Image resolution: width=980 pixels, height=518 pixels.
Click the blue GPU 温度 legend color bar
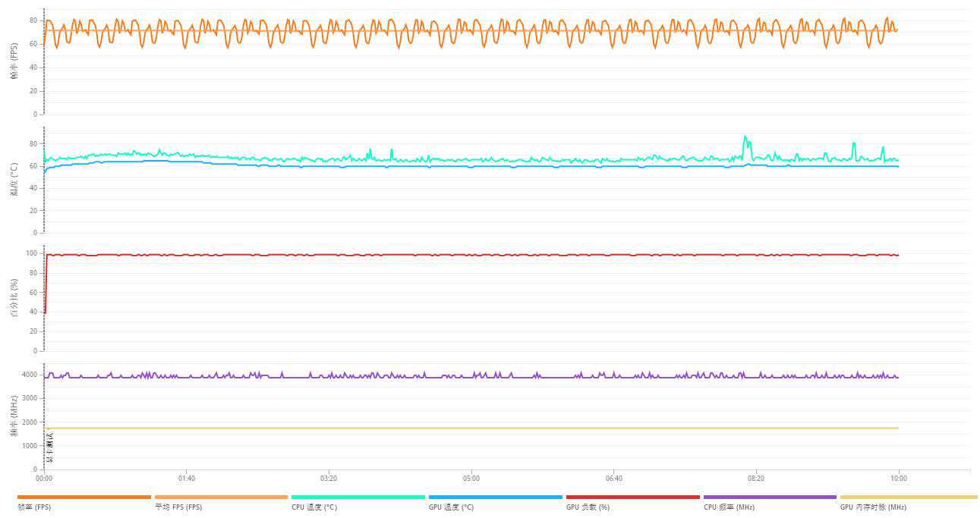(495, 498)
